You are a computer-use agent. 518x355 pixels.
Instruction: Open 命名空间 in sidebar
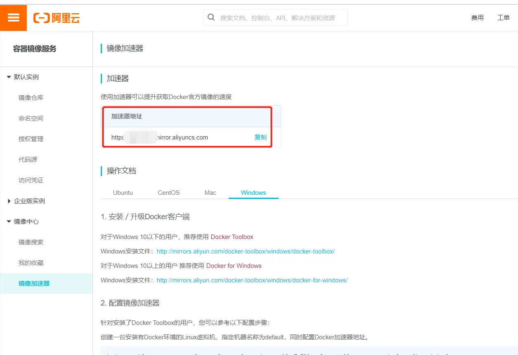[31, 118]
